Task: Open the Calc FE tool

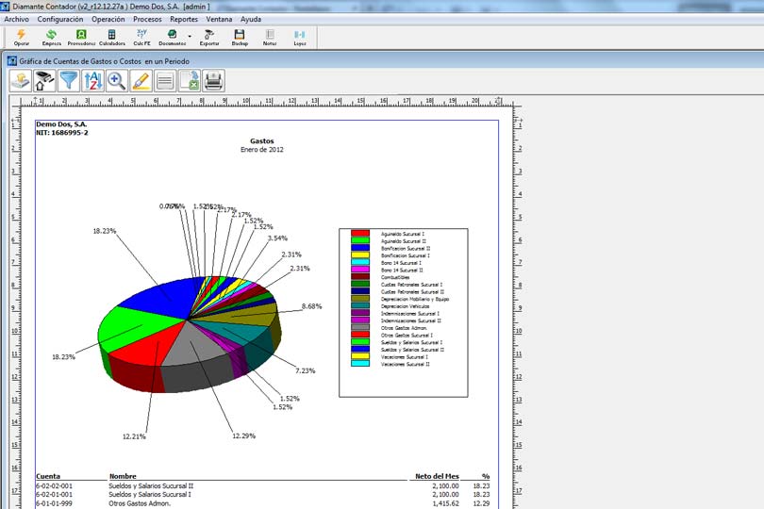Action: [141, 37]
